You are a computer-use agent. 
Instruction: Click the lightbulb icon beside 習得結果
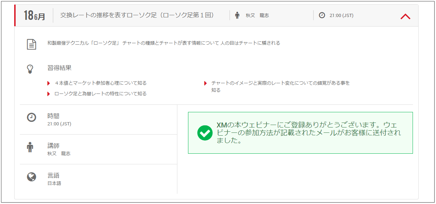(30, 69)
